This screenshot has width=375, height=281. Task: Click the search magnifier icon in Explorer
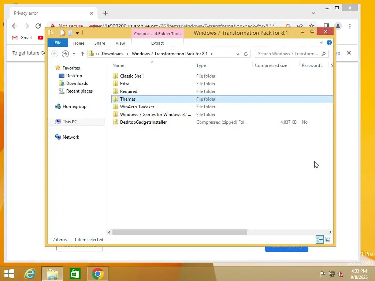tap(324, 54)
